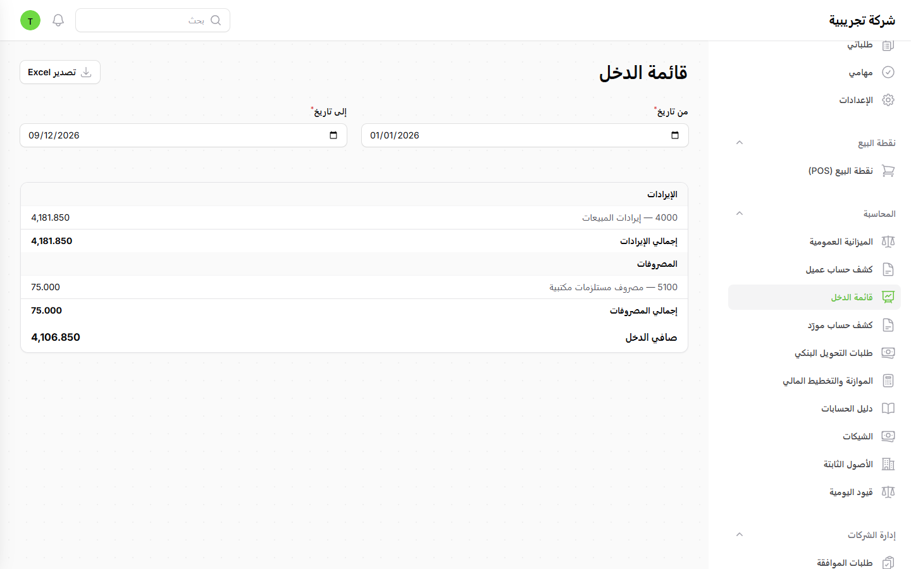Click the تصدير Excel button

point(60,72)
